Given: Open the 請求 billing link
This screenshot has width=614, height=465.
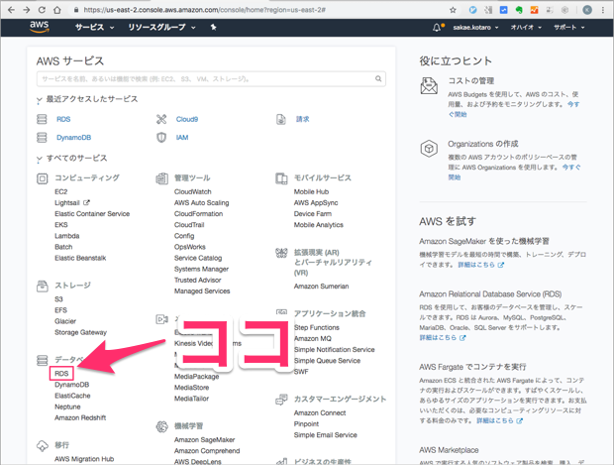Looking at the screenshot, I should click(302, 119).
